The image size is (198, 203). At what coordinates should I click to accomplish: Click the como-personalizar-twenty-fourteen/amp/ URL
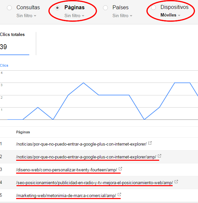point(66,170)
